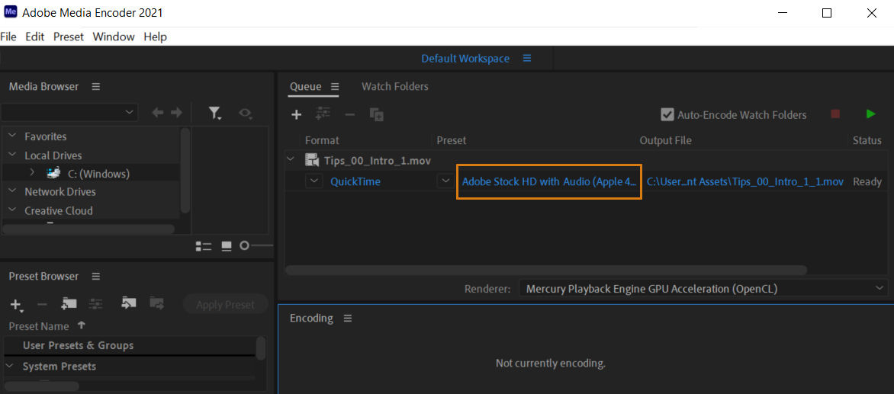Switch to the Queue tab
Screen dimensions: 894x394
(x=306, y=87)
